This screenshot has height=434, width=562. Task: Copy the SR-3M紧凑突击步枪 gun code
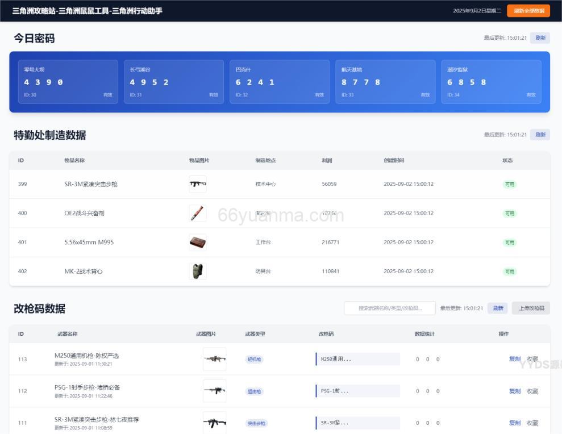click(514, 423)
